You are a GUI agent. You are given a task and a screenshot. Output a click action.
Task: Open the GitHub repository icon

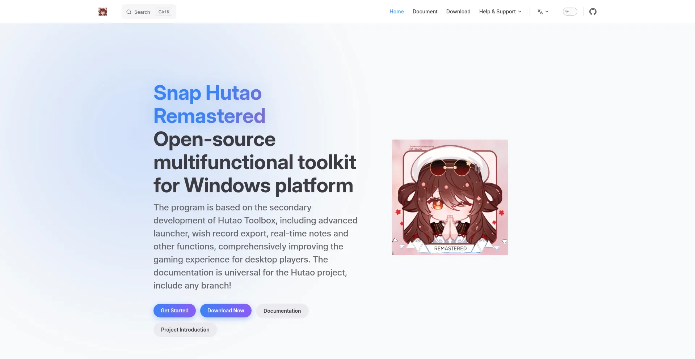click(593, 12)
